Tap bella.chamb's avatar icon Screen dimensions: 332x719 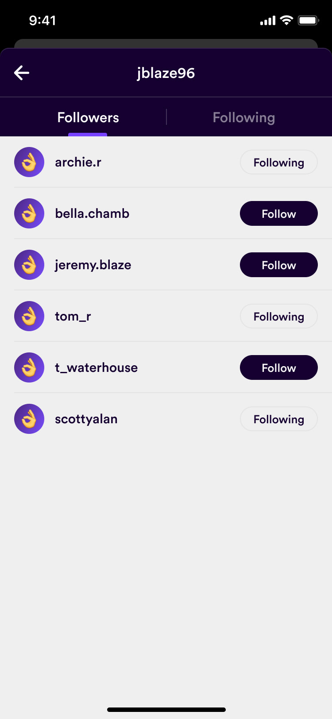pos(29,213)
